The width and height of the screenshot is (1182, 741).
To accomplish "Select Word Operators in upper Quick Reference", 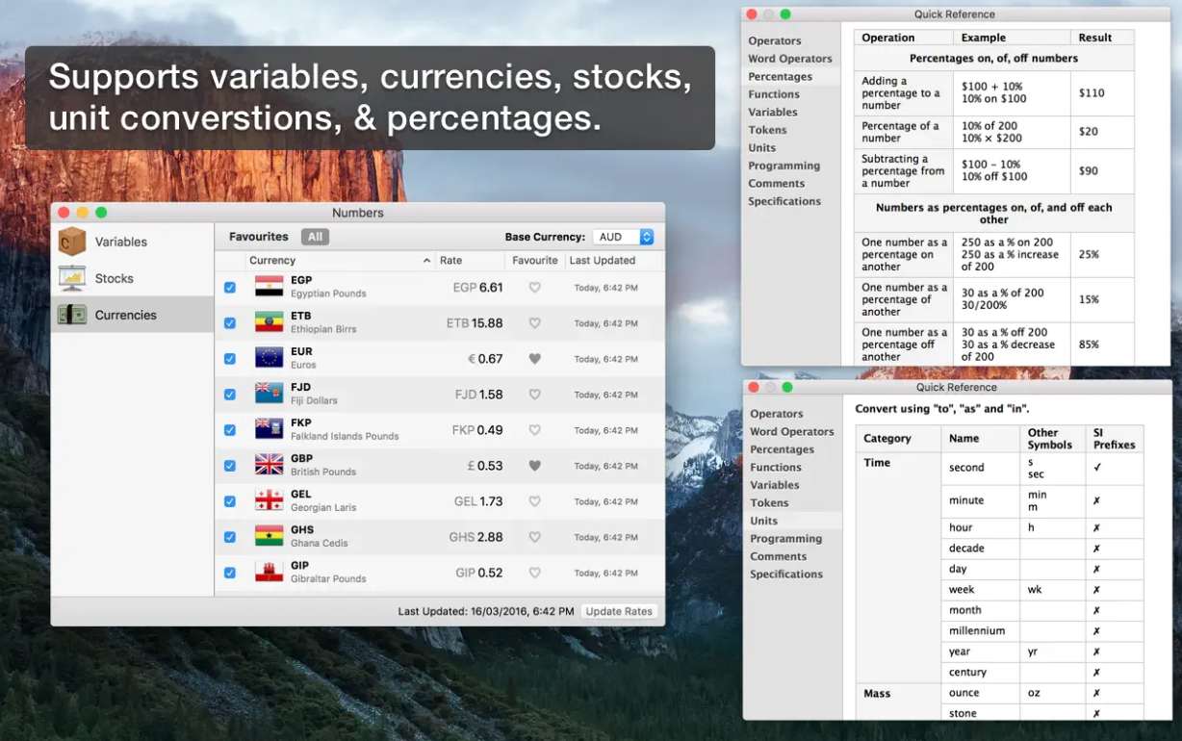I will click(x=790, y=59).
